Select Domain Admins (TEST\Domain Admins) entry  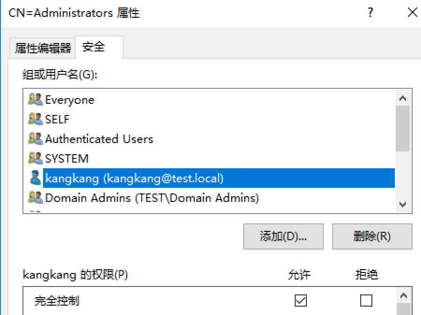[152, 198]
